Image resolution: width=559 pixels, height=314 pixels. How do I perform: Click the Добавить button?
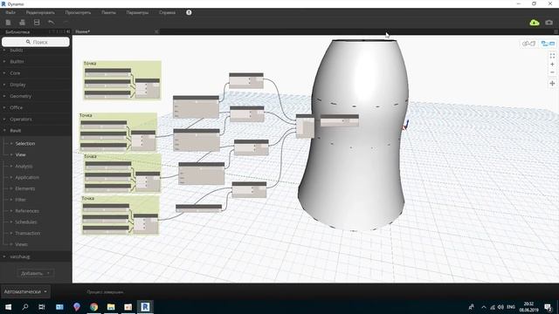tap(35, 273)
